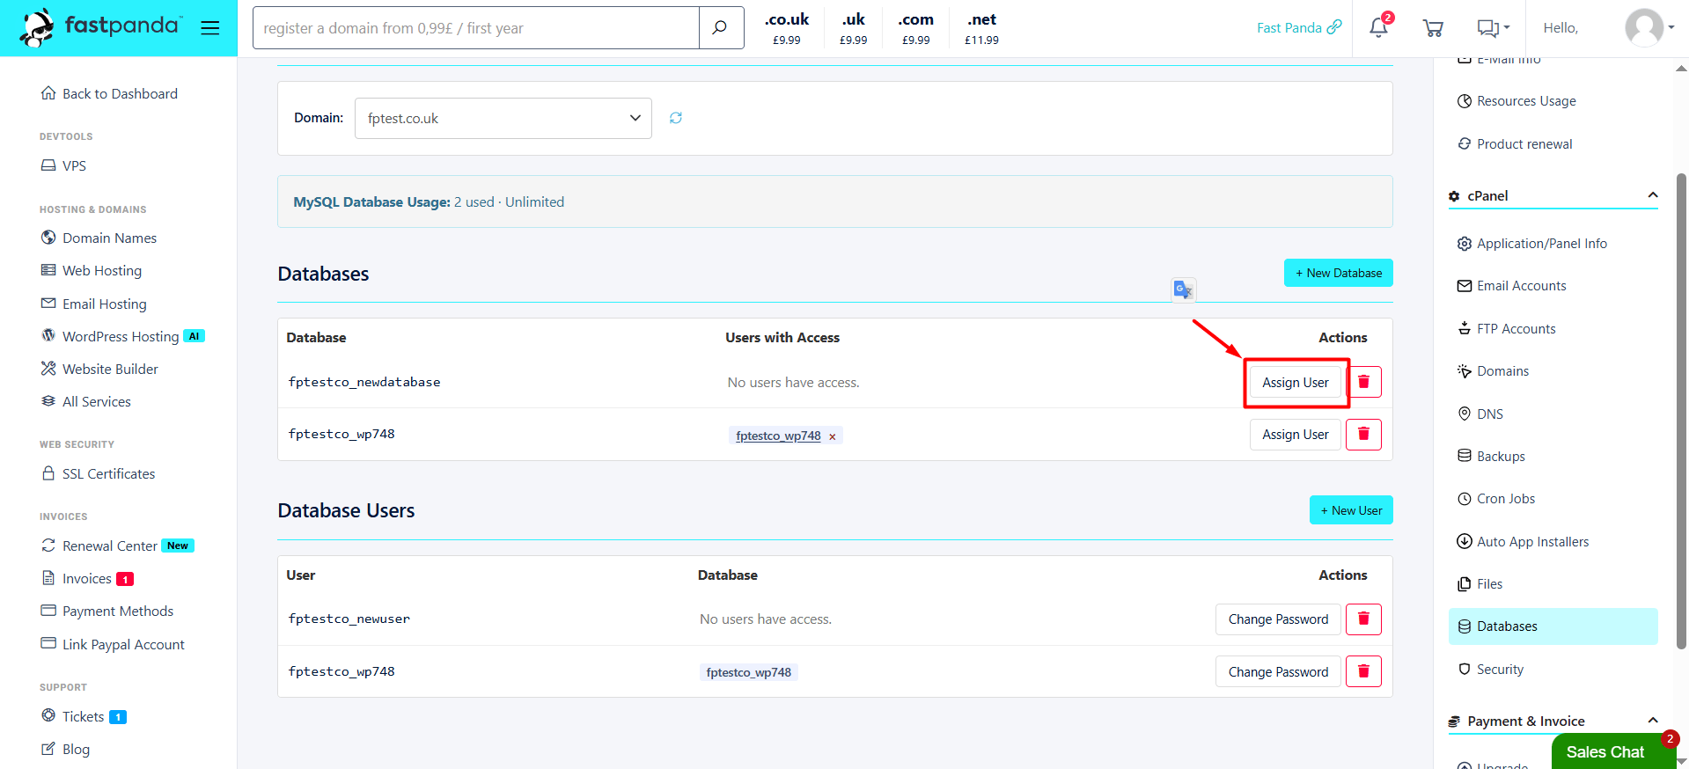Click the fptestco_wp748 user link in Databases table

pyautogui.click(x=778, y=436)
